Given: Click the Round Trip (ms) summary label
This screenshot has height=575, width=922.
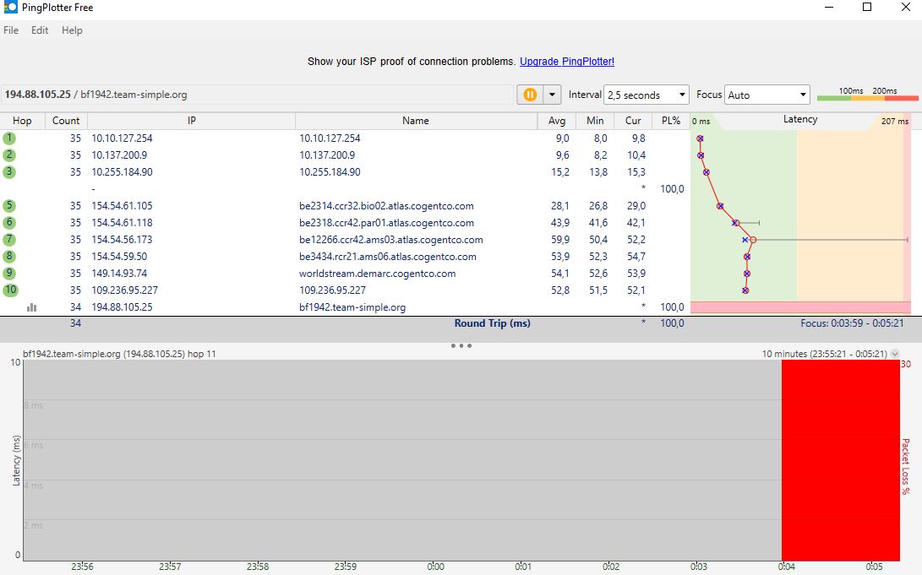Looking at the screenshot, I should (x=492, y=323).
